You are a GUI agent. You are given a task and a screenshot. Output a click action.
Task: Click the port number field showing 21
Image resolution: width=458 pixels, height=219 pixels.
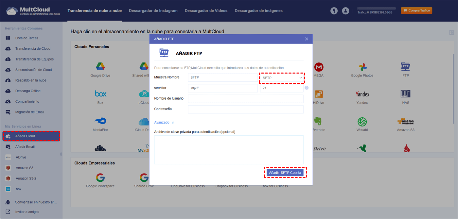pyautogui.click(x=282, y=88)
